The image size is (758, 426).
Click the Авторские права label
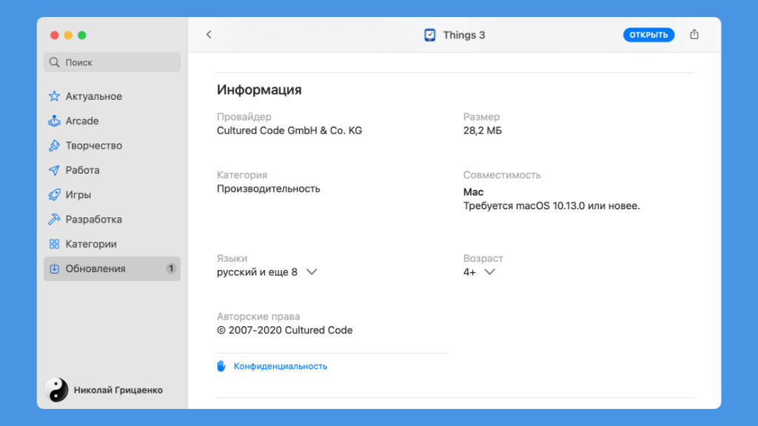[258, 317]
